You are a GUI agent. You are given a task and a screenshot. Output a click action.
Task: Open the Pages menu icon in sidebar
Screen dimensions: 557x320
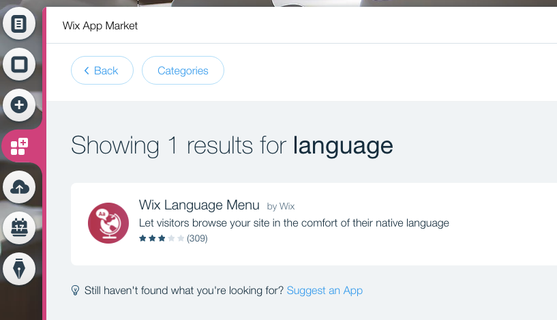[19, 25]
